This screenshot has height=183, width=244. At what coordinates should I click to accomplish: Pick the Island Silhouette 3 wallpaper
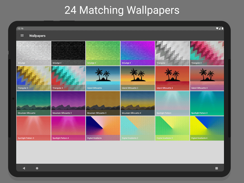[x=173, y=78]
